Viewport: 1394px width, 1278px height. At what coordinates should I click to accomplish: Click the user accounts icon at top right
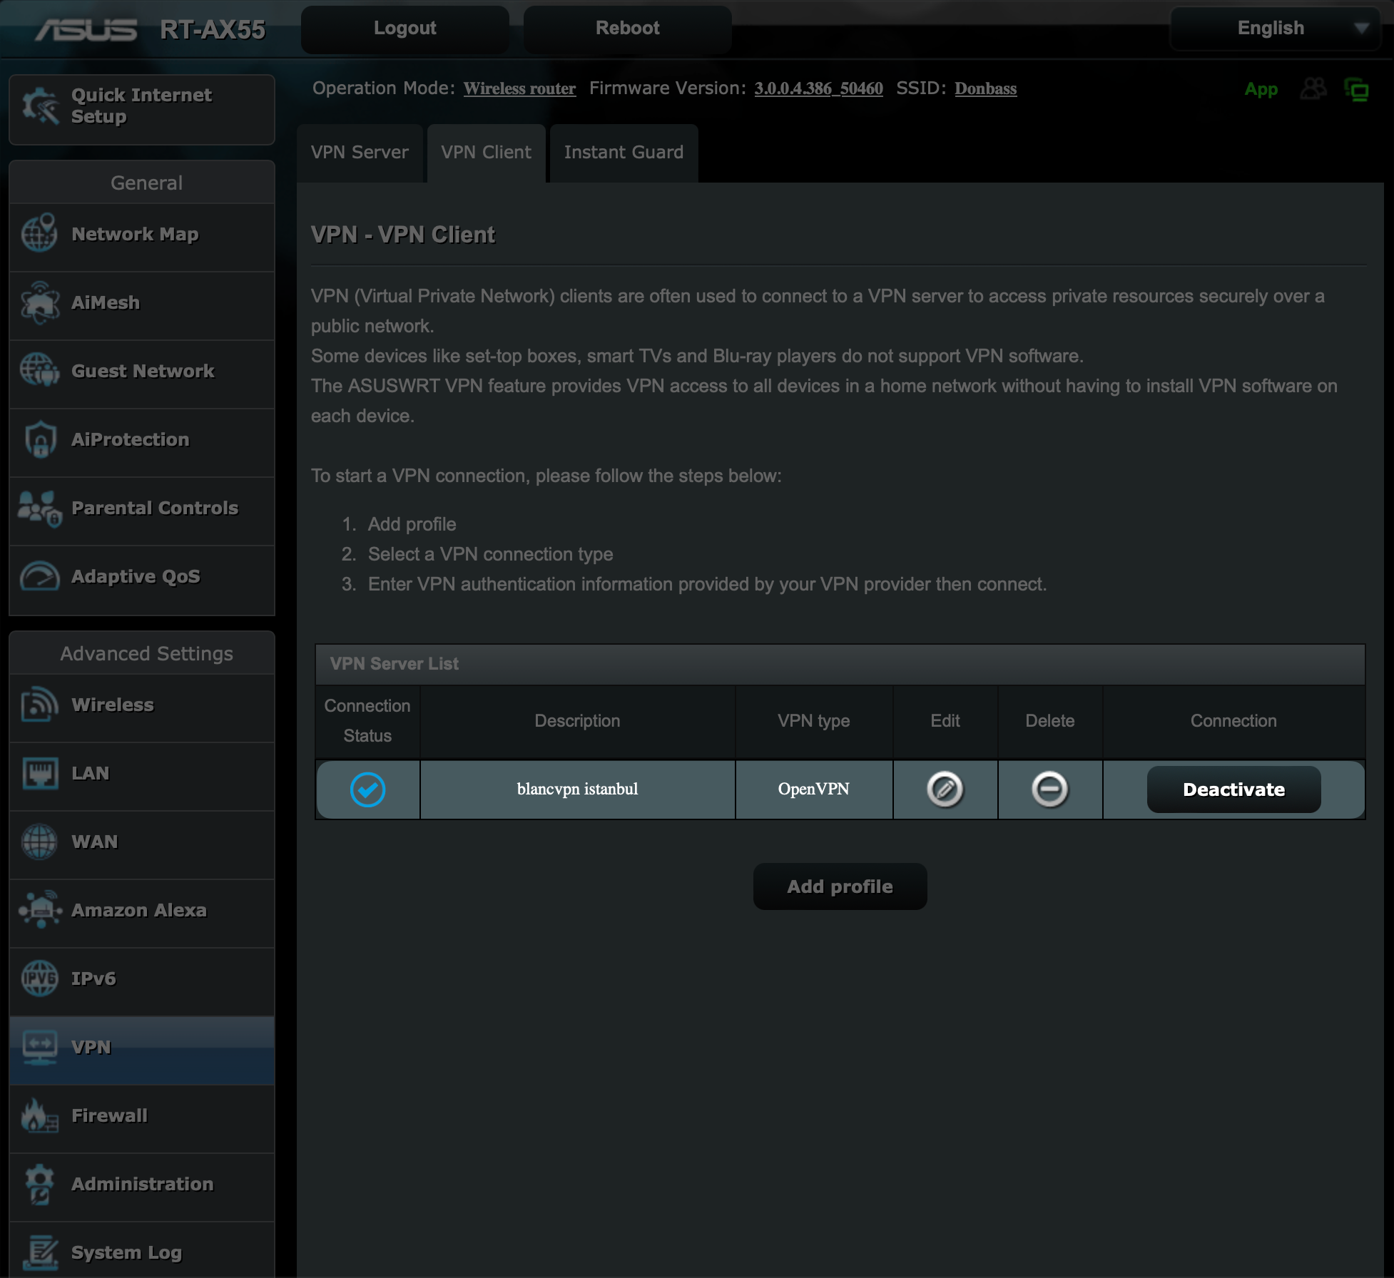pyautogui.click(x=1313, y=89)
